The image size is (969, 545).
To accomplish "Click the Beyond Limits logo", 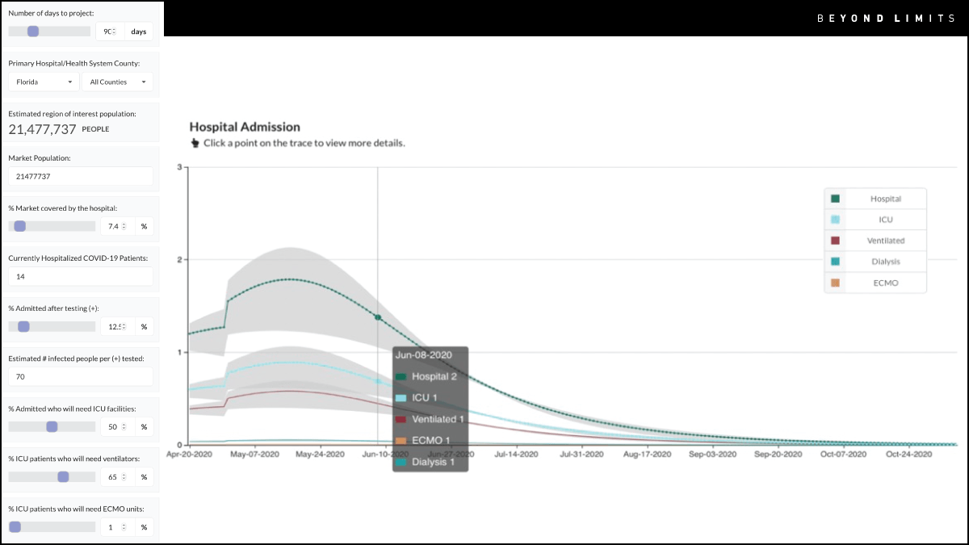I will [x=886, y=18].
